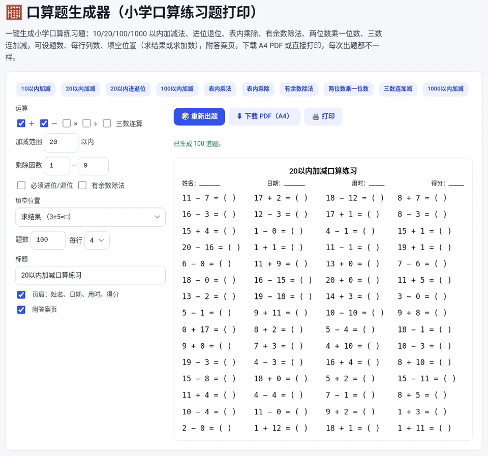488x456 pixels.
Task: Click the problem 0 + 17 = ( )
Action: coord(209,329)
